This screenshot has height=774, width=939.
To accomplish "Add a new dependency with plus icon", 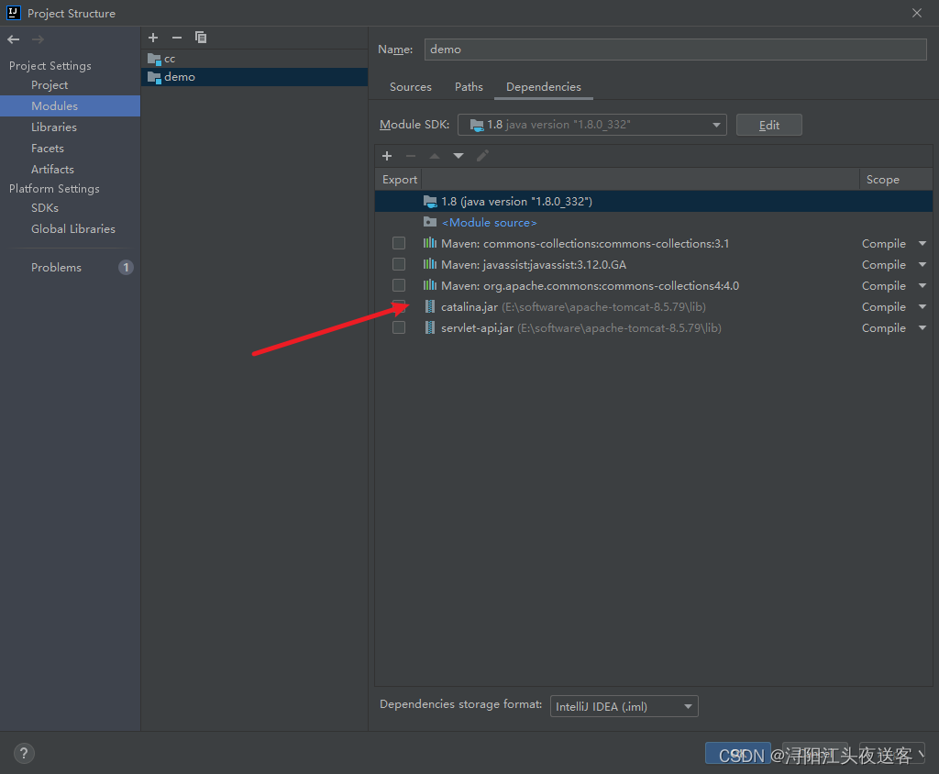I will point(387,156).
